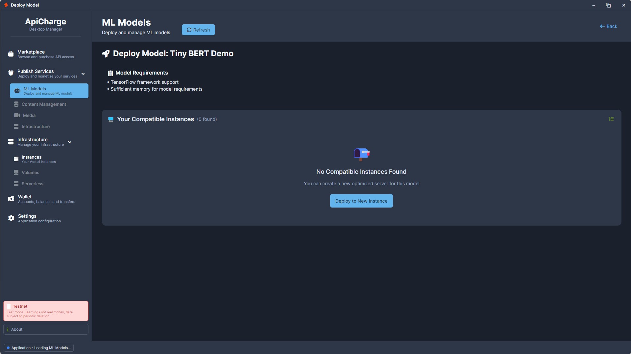Click the Instances server icon
Viewport: 631px width, 354px height.
tap(16, 159)
